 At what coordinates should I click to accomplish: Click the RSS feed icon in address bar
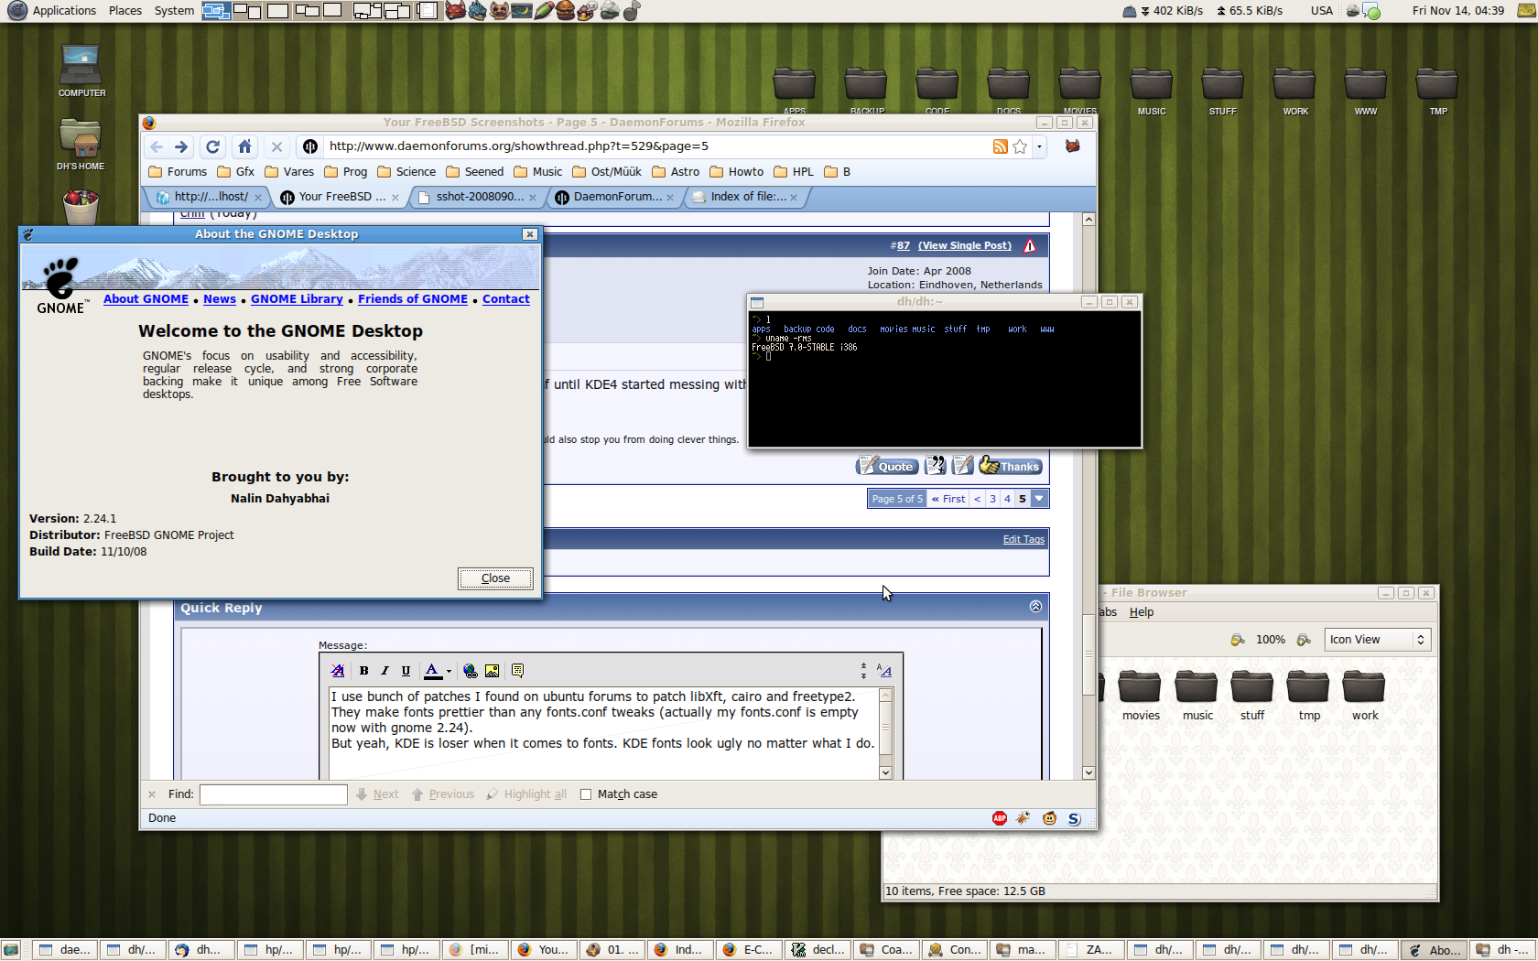point(1000,146)
